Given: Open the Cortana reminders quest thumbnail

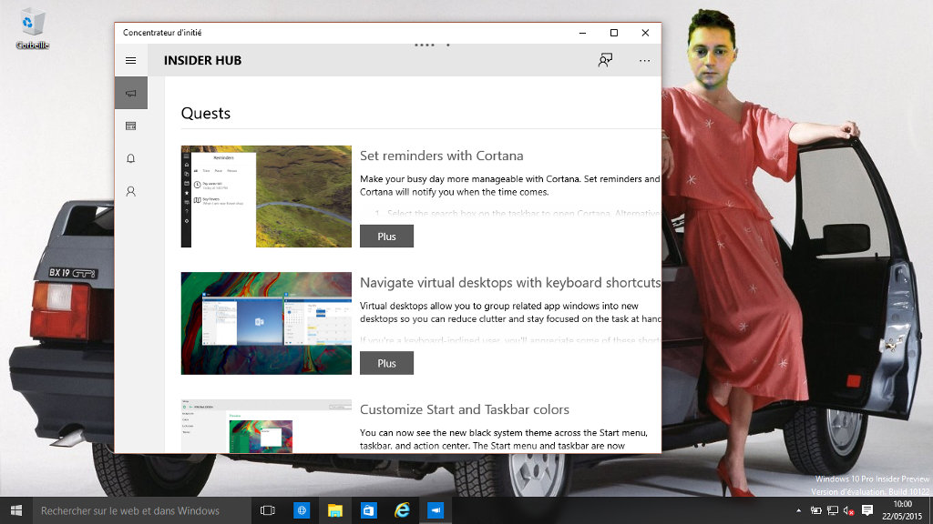Looking at the screenshot, I should (266, 196).
